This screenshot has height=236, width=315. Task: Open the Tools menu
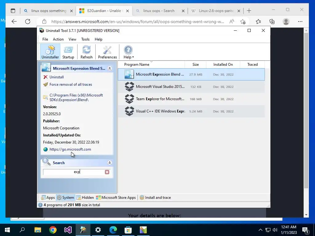point(85,39)
